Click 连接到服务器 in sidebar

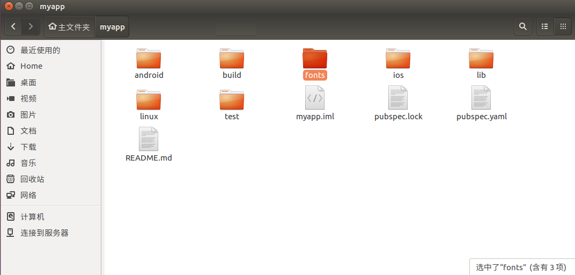point(50,233)
